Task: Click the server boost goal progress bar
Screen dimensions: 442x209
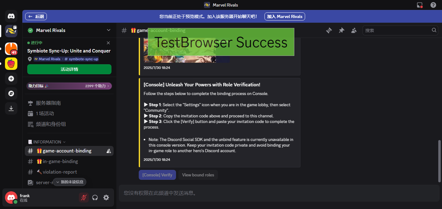Action: coord(69,86)
